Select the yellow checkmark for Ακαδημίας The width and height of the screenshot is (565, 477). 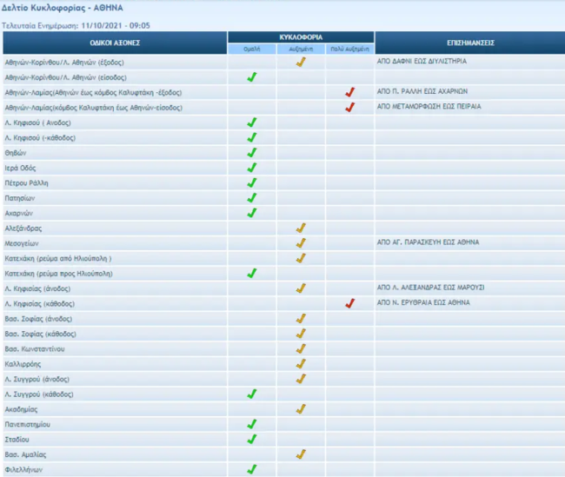(301, 408)
